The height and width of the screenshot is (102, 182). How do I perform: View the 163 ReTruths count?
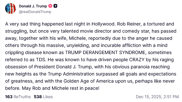9,97
